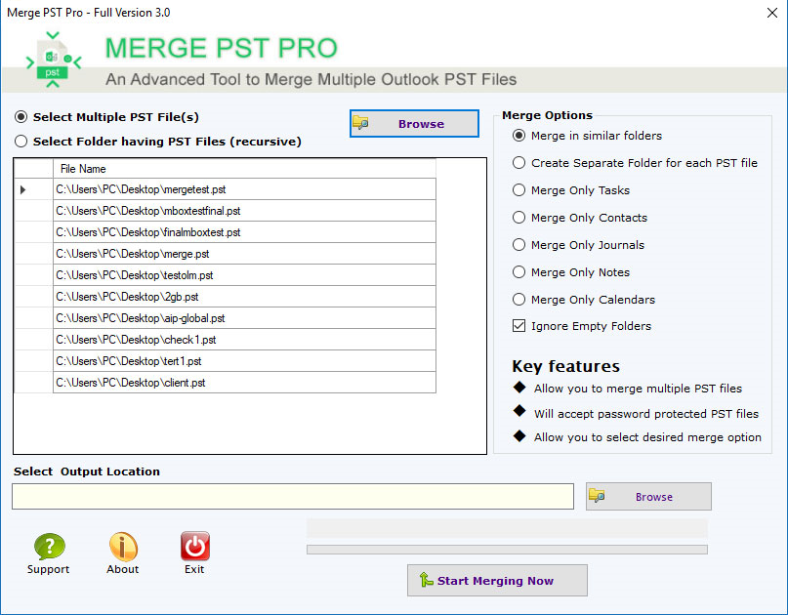Screen dimensions: 788x615
Task: Click the File Name column header
Action: pos(244,169)
